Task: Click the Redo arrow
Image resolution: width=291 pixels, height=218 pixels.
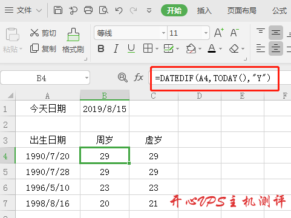Action: 133,10
